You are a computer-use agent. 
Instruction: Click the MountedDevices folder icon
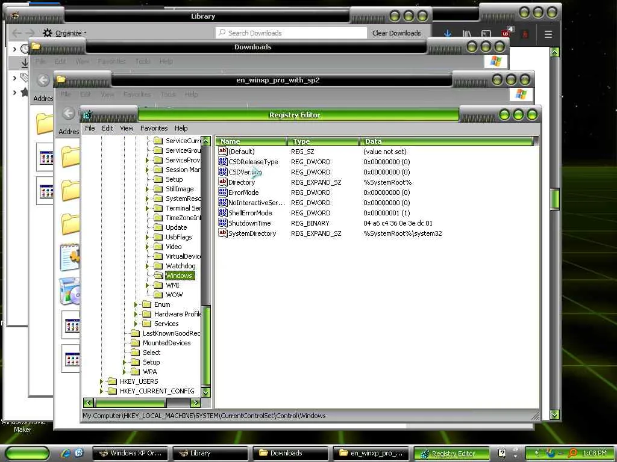pos(136,343)
